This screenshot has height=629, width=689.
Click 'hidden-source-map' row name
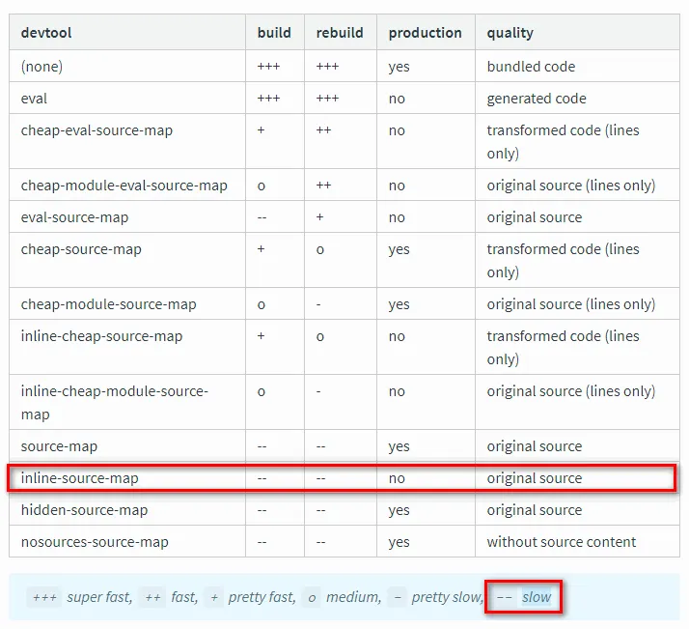[84, 510]
